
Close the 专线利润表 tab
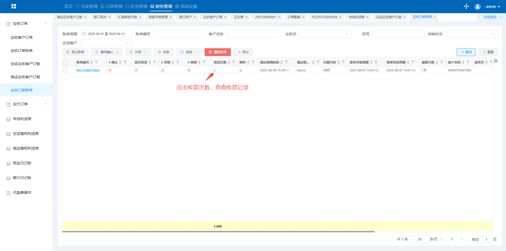point(367,17)
